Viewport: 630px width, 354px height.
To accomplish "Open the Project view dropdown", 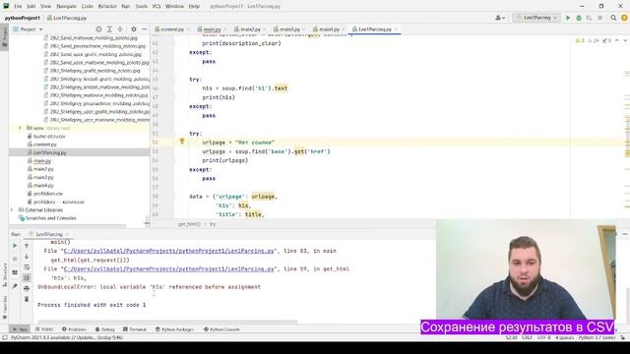I will pos(28,29).
